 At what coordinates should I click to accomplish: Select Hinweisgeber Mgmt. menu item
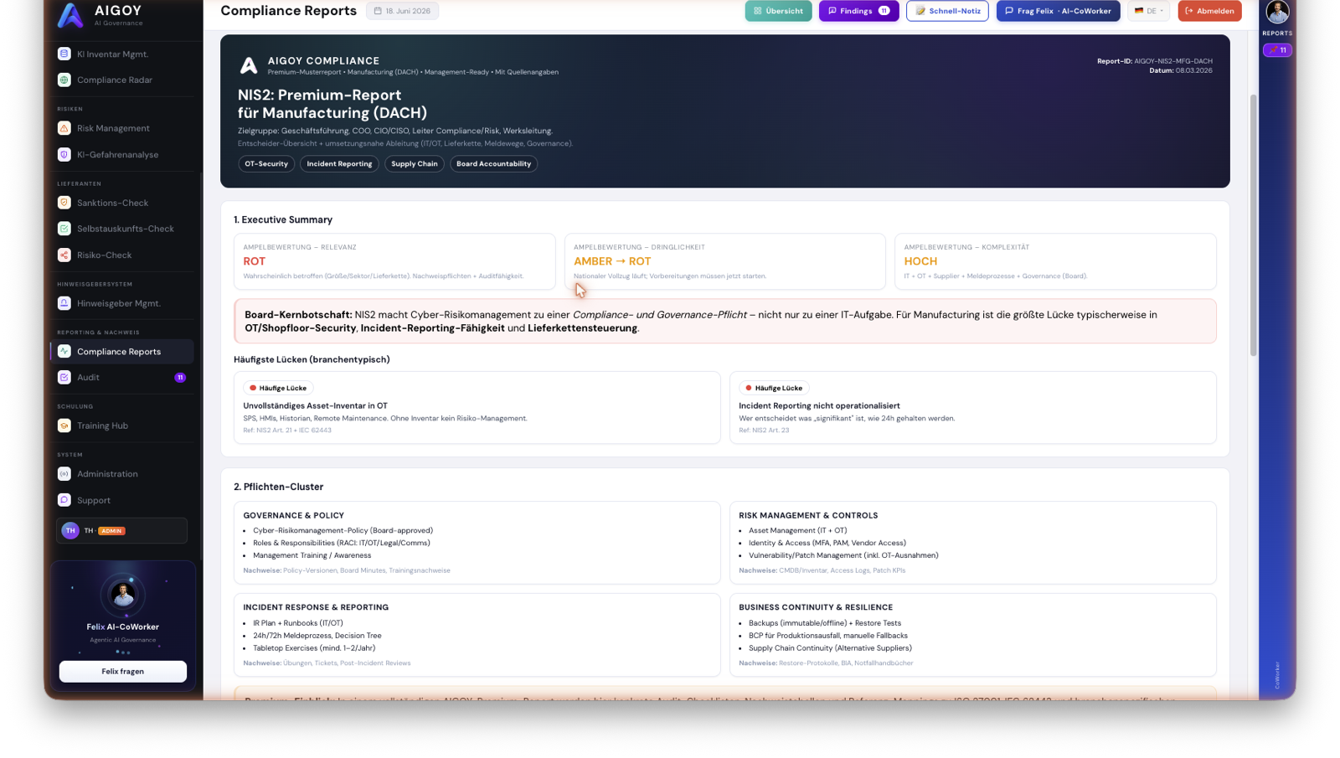pyautogui.click(x=122, y=303)
